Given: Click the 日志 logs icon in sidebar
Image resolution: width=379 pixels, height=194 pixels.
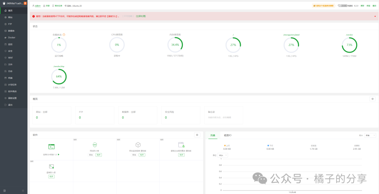Looking at the screenshot, I should (x=5, y=71).
